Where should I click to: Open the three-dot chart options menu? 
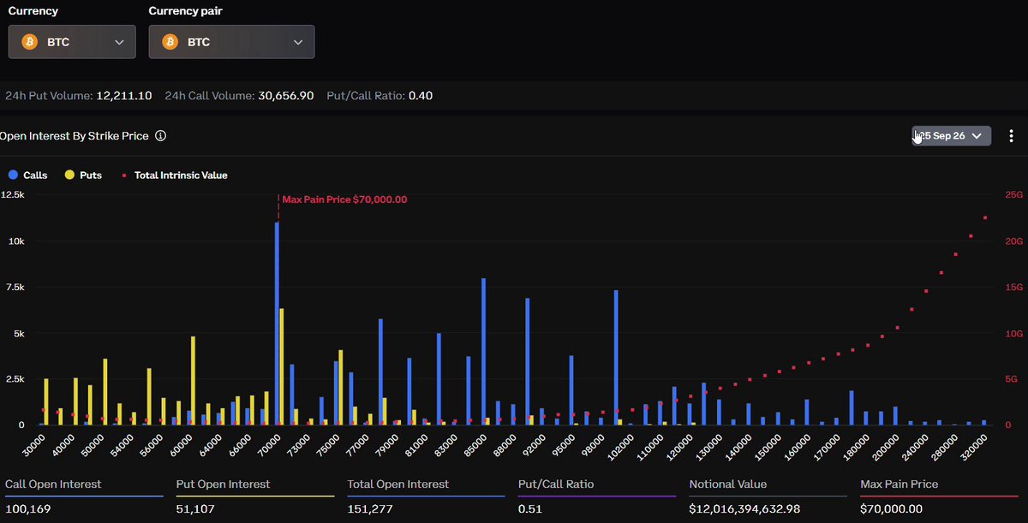(1012, 136)
